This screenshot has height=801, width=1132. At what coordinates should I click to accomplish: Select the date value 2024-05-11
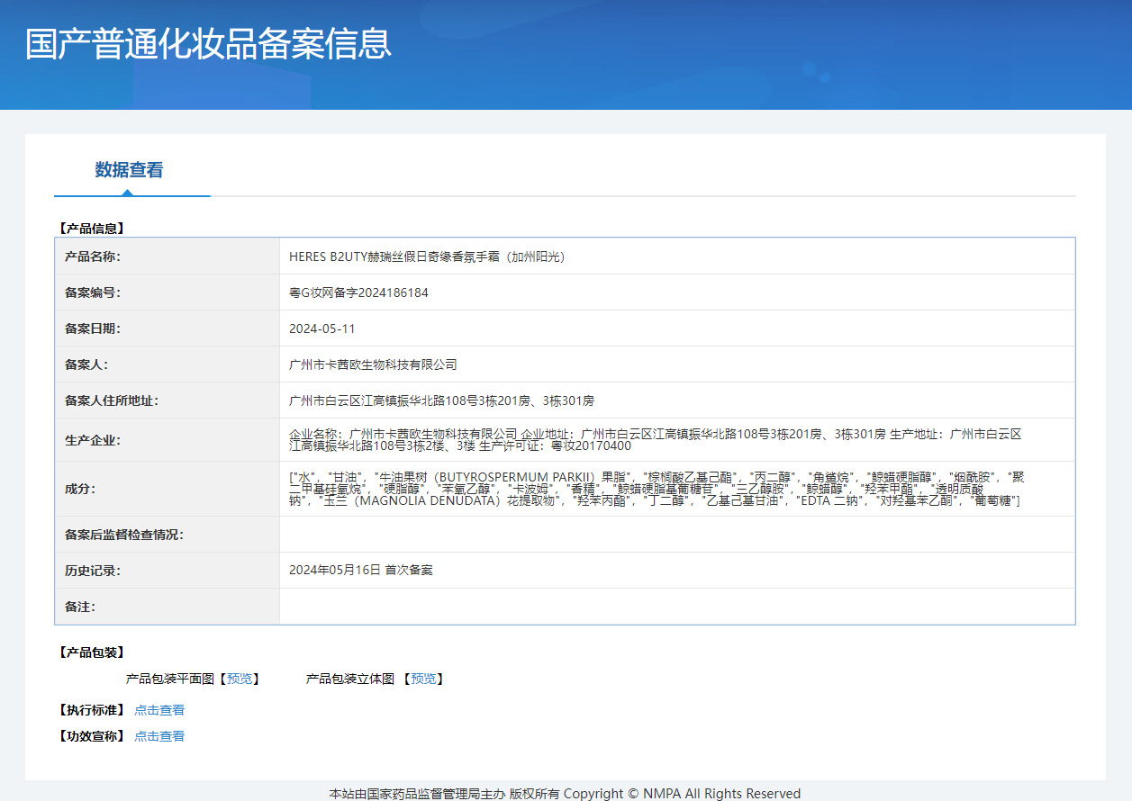(x=322, y=328)
